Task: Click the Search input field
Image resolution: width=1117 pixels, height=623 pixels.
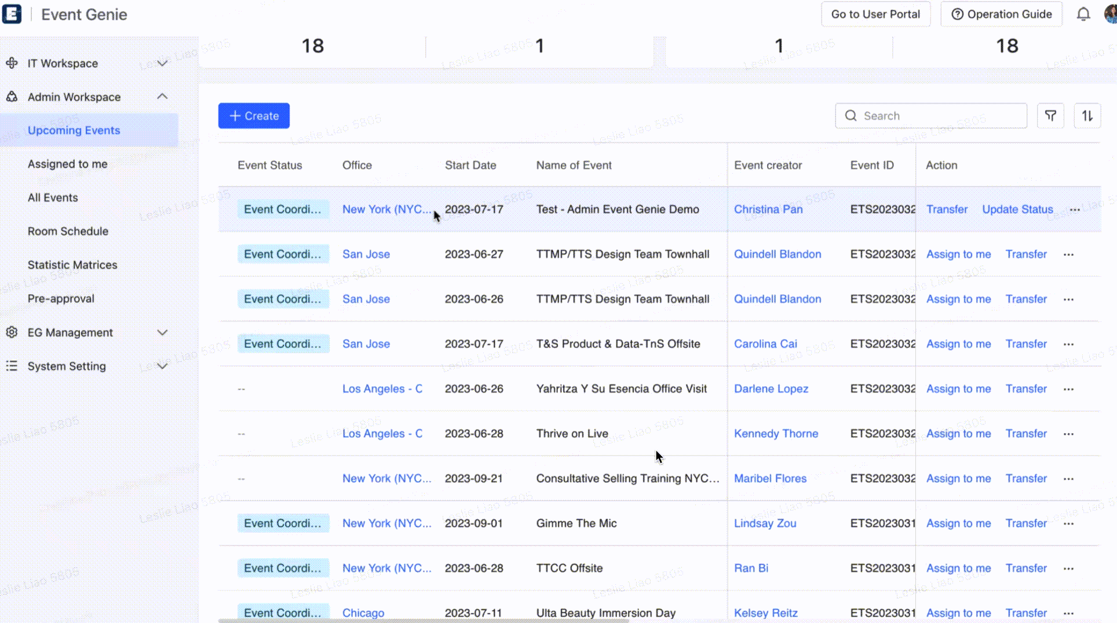Action: [931, 116]
